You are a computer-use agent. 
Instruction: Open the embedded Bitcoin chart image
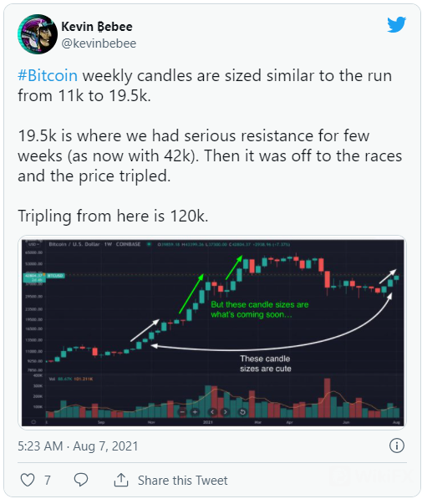[x=212, y=333]
